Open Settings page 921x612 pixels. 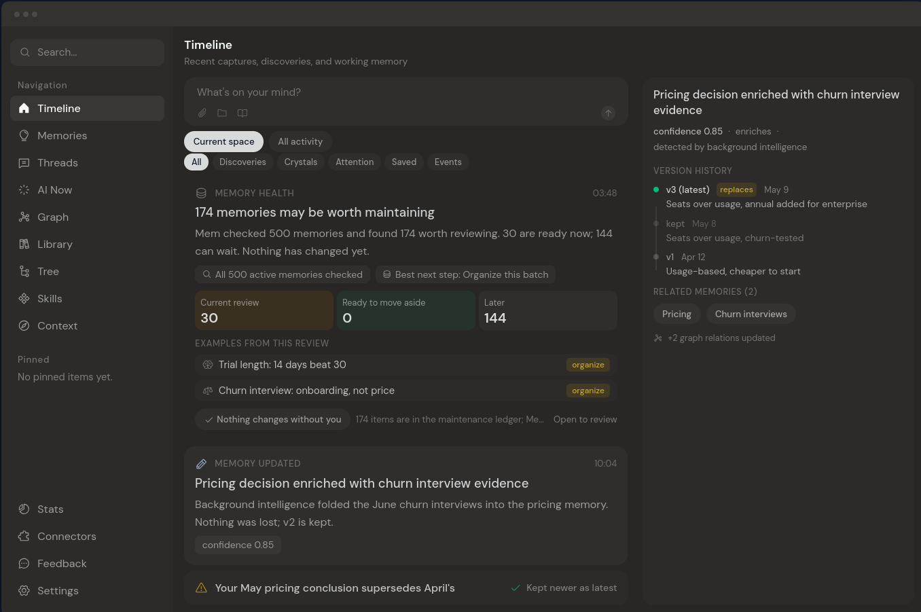(x=87, y=590)
